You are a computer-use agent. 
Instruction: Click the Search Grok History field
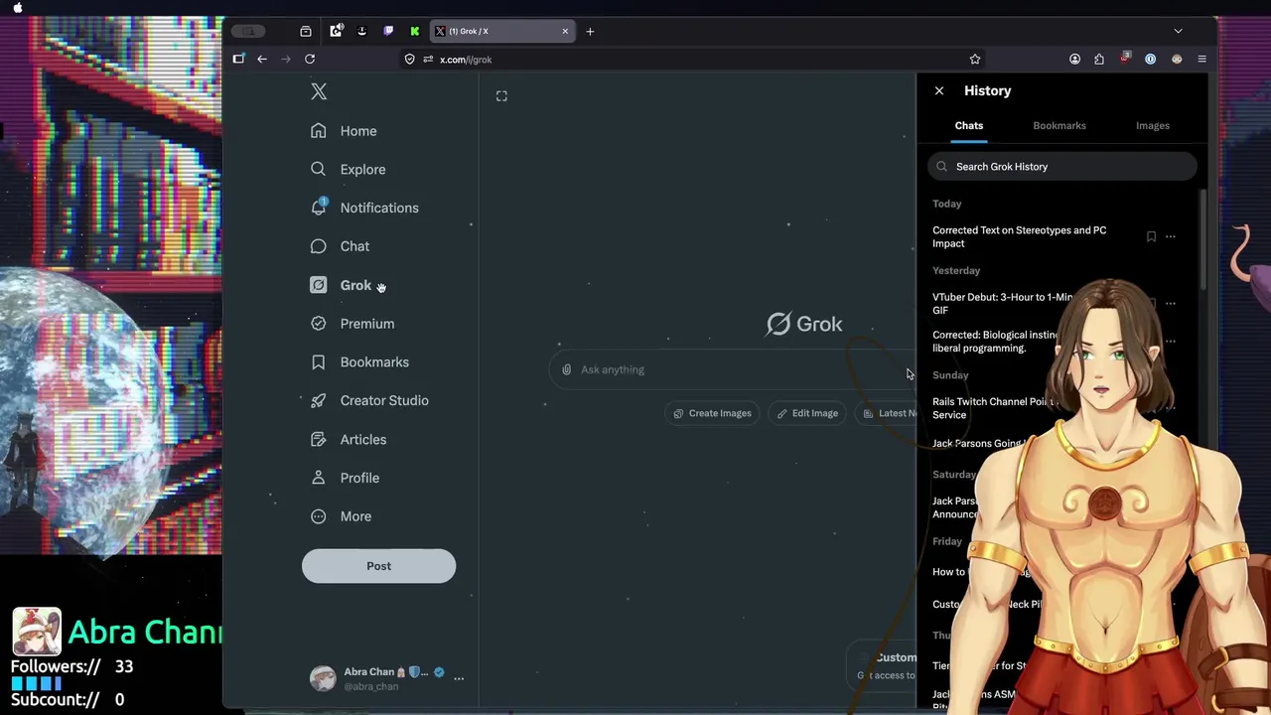pos(1062,167)
